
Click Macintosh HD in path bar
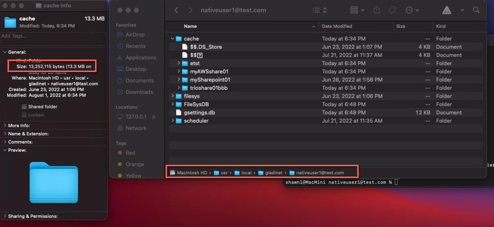pyautogui.click(x=188, y=173)
